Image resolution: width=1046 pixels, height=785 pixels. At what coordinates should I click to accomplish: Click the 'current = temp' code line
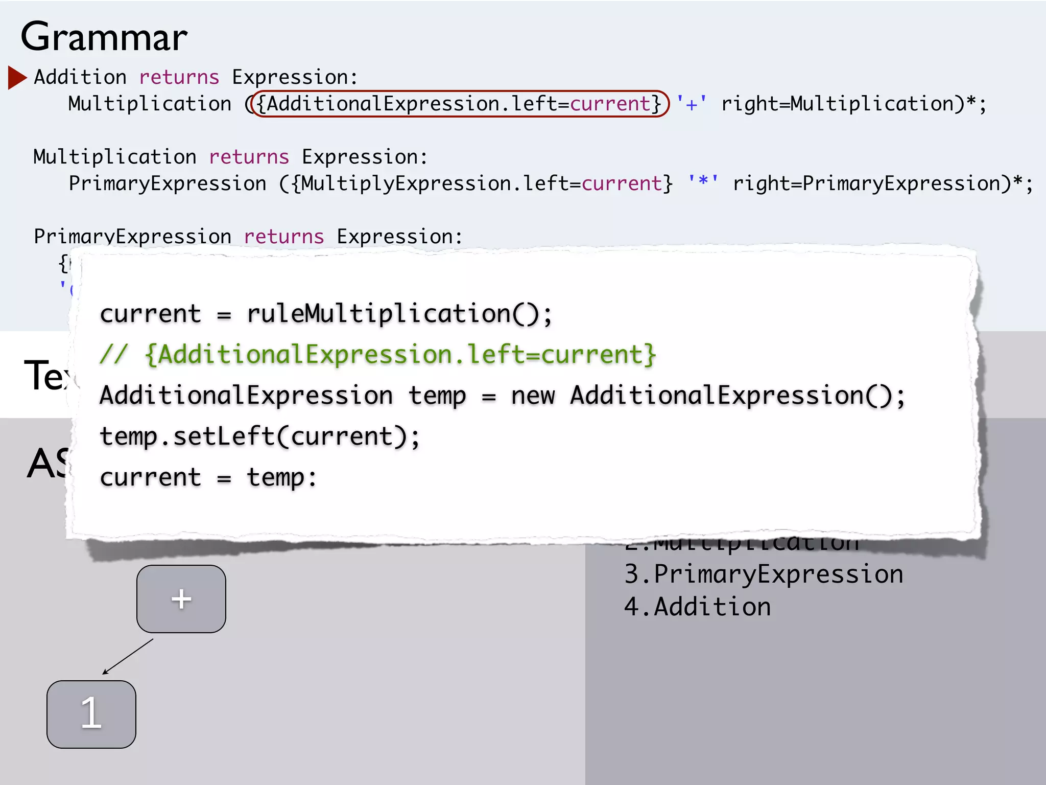point(208,477)
